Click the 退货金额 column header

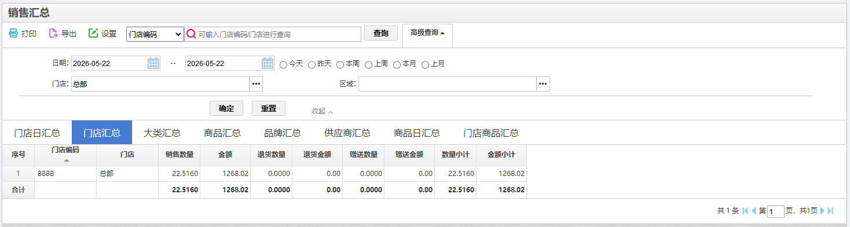pyautogui.click(x=317, y=155)
